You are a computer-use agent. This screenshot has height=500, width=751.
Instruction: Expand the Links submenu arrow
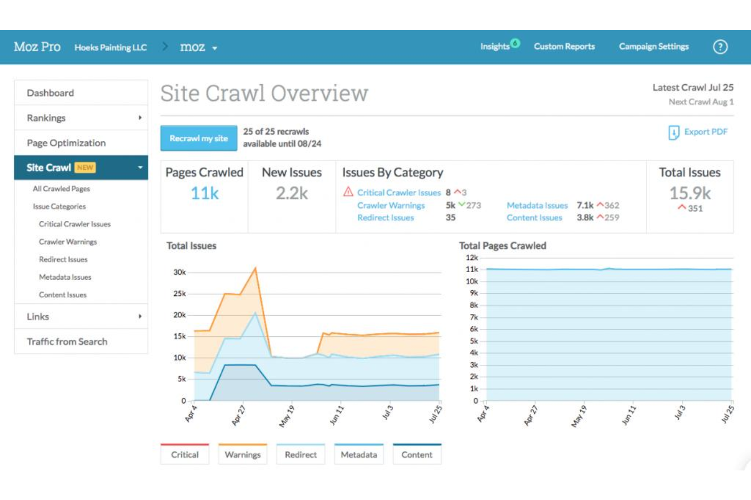point(140,317)
